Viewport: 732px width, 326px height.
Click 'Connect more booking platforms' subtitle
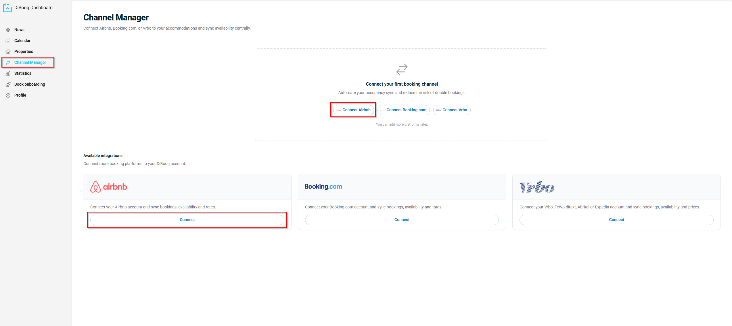(x=135, y=164)
